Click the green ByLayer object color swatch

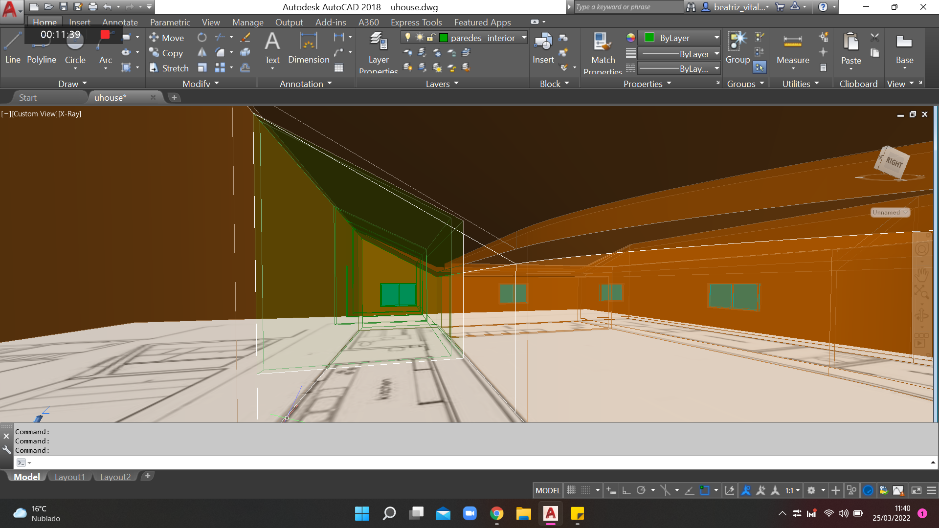[x=650, y=38]
